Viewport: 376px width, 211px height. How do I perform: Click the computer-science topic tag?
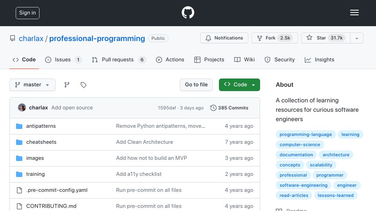(300, 145)
